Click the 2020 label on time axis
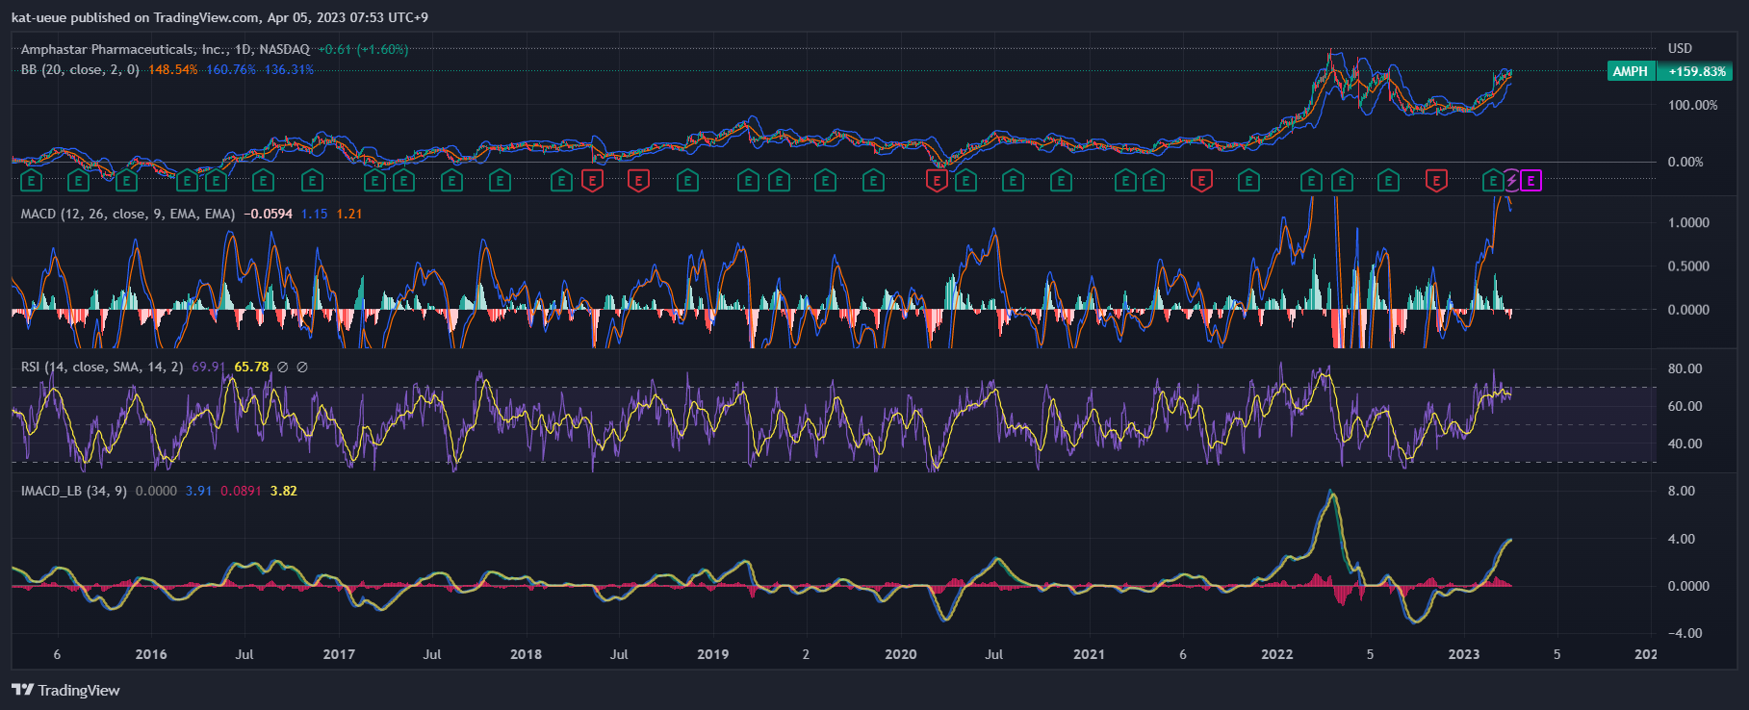 tap(900, 654)
